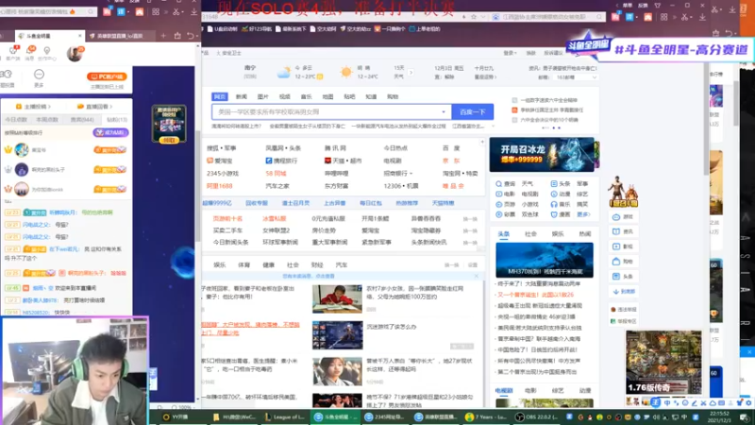Select the 图片 search category tab
Viewport: 755px width, 425px height.
click(x=263, y=97)
